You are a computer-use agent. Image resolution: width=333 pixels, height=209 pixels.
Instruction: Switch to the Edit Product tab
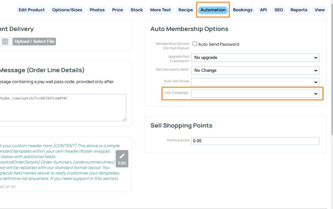(32, 10)
